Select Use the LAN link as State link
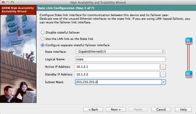The height and width of the screenshot is (114, 196). coord(42,39)
